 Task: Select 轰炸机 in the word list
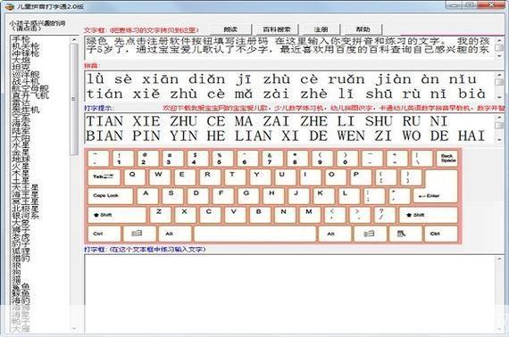pyautogui.click(x=26, y=110)
